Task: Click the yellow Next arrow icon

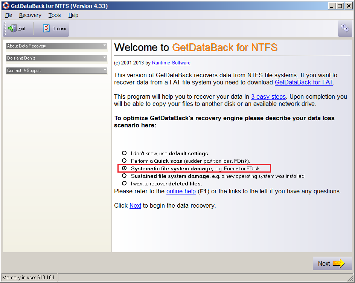Action: (x=339, y=263)
